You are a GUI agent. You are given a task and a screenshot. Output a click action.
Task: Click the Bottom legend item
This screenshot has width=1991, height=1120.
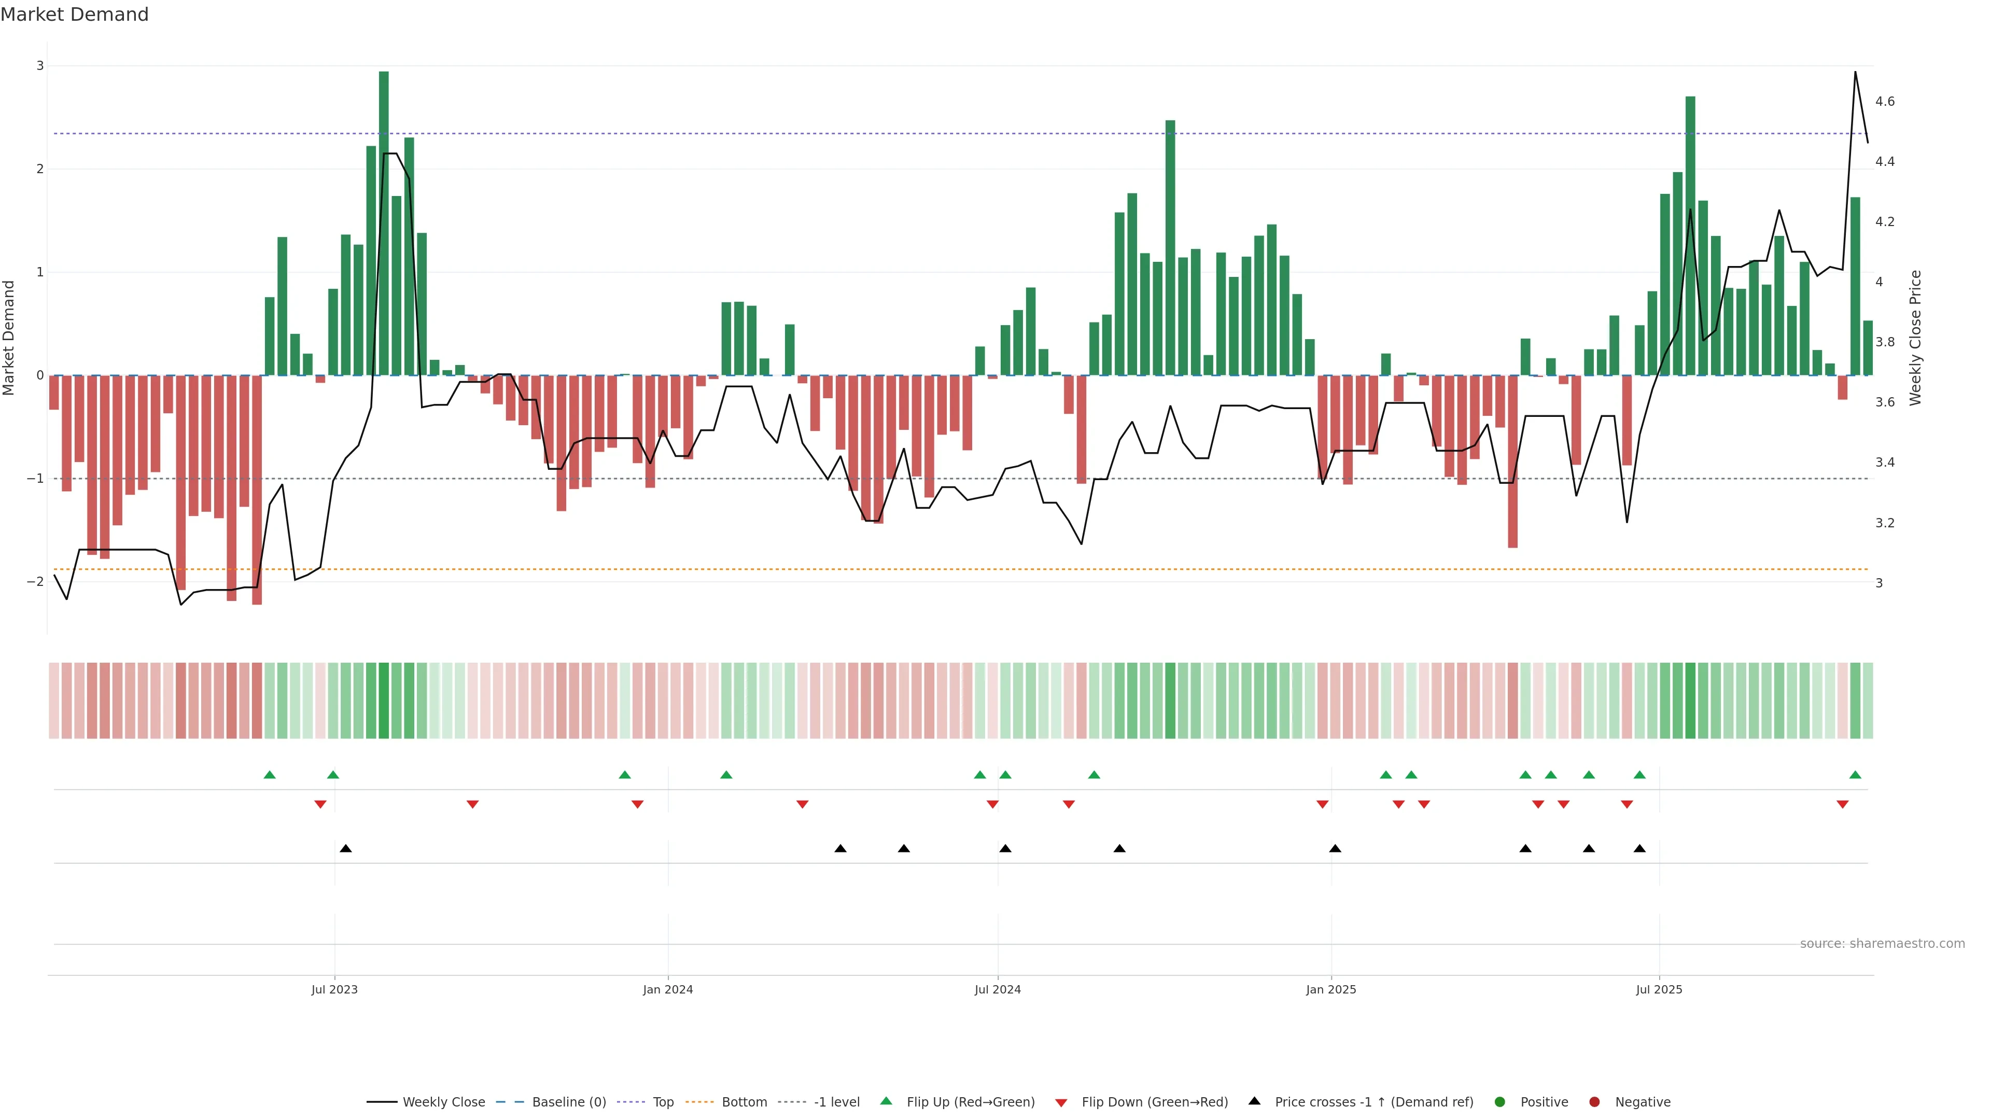tap(744, 1102)
